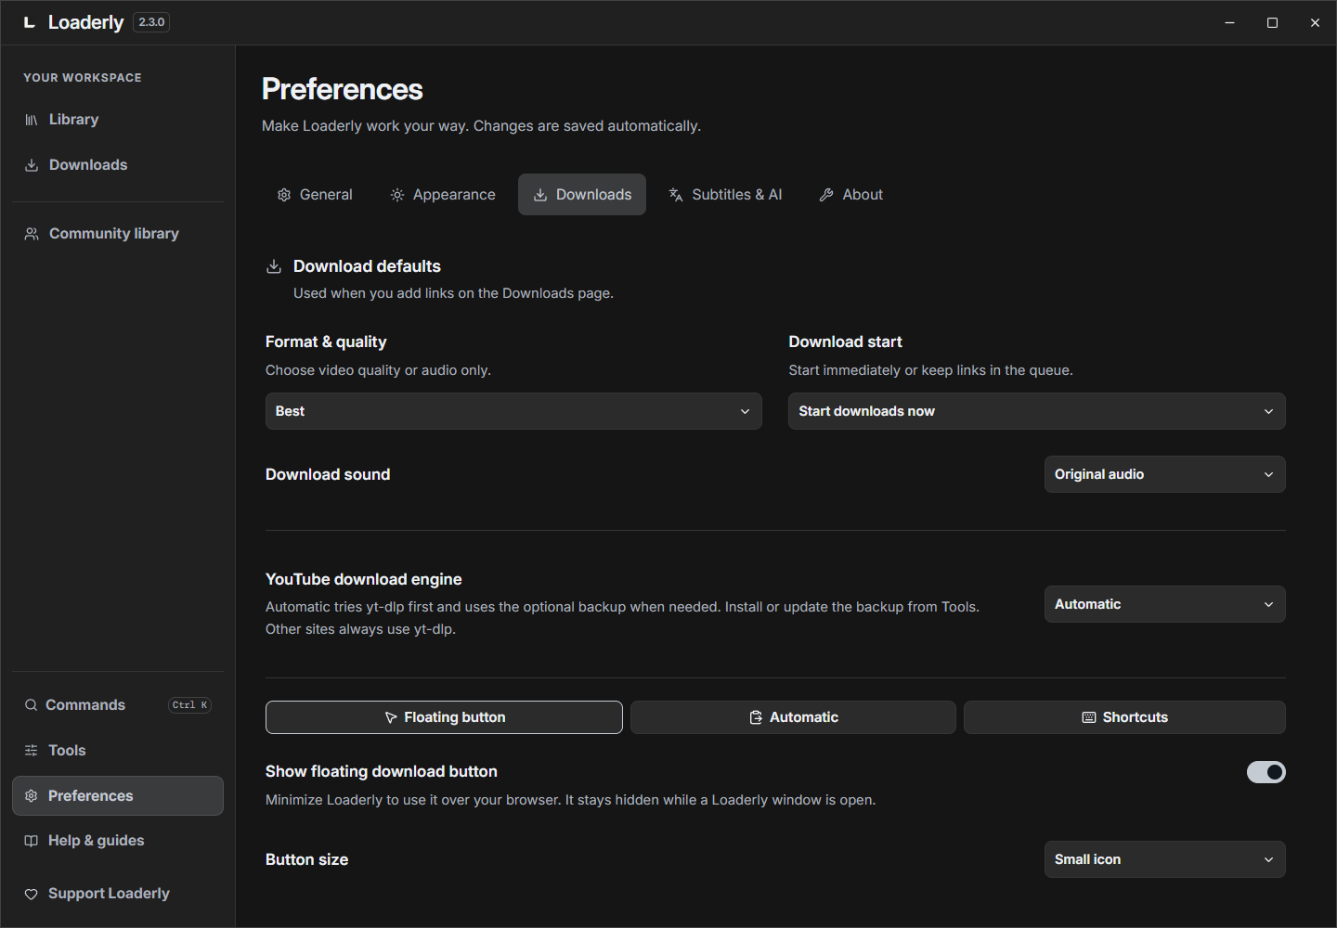Expand the 'Start downloads now' dropdown
The width and height of the screenshot is (1337, 928).
coord(1037,411)
